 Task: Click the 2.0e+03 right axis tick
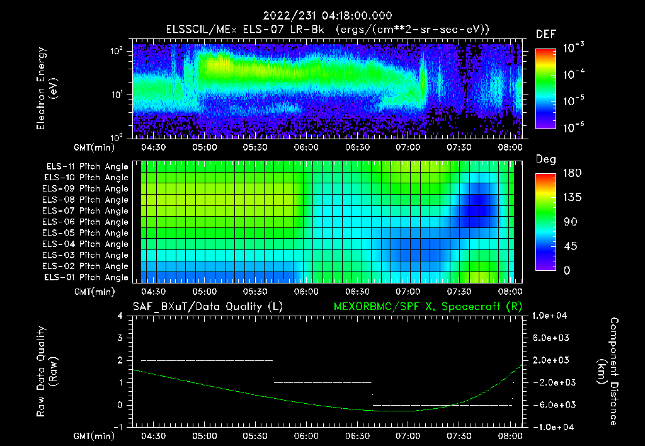pyautogui.click(x=551, y=360)
